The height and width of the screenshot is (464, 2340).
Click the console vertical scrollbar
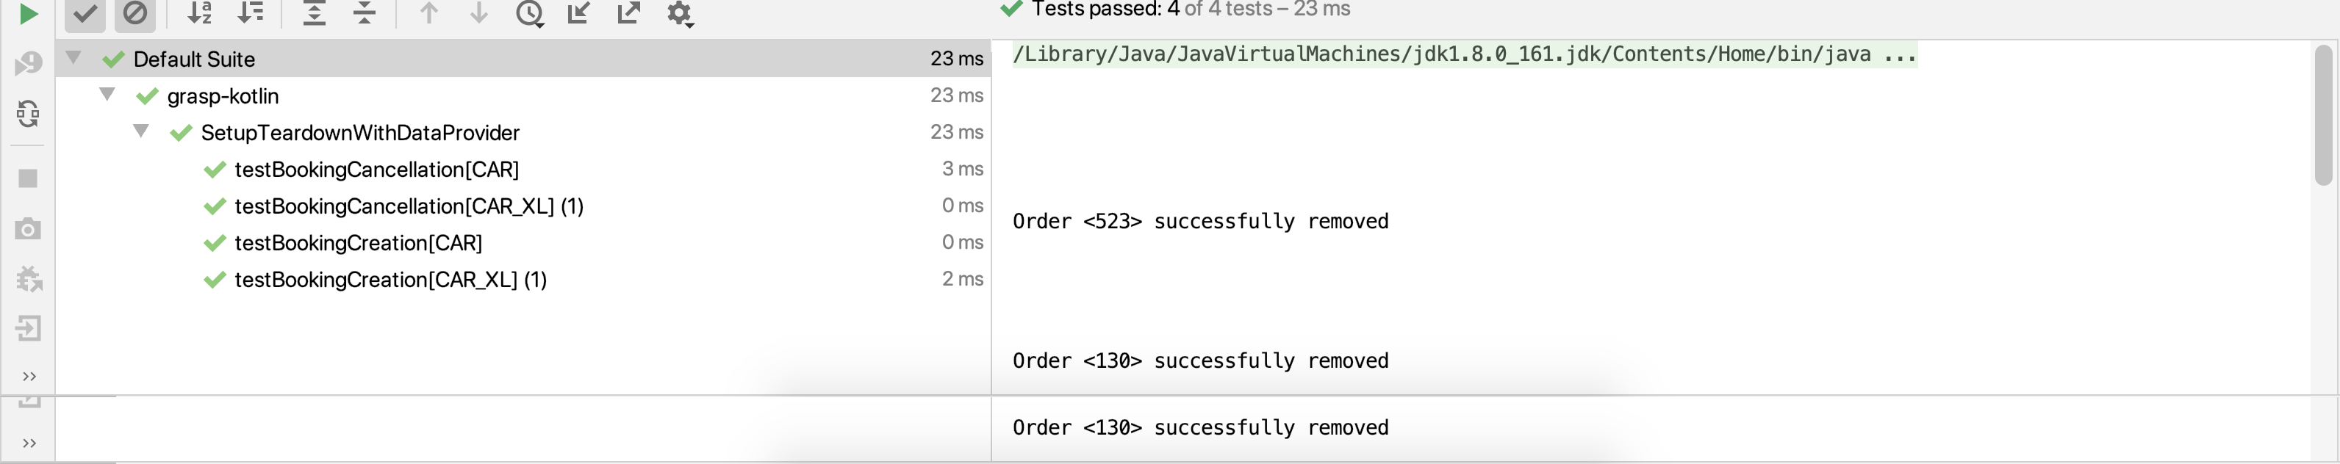coord(2324,115)
